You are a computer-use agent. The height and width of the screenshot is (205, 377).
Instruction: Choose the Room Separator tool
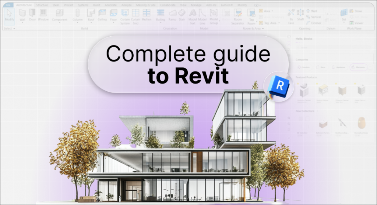pyautogui.click(x=237, y=17)
